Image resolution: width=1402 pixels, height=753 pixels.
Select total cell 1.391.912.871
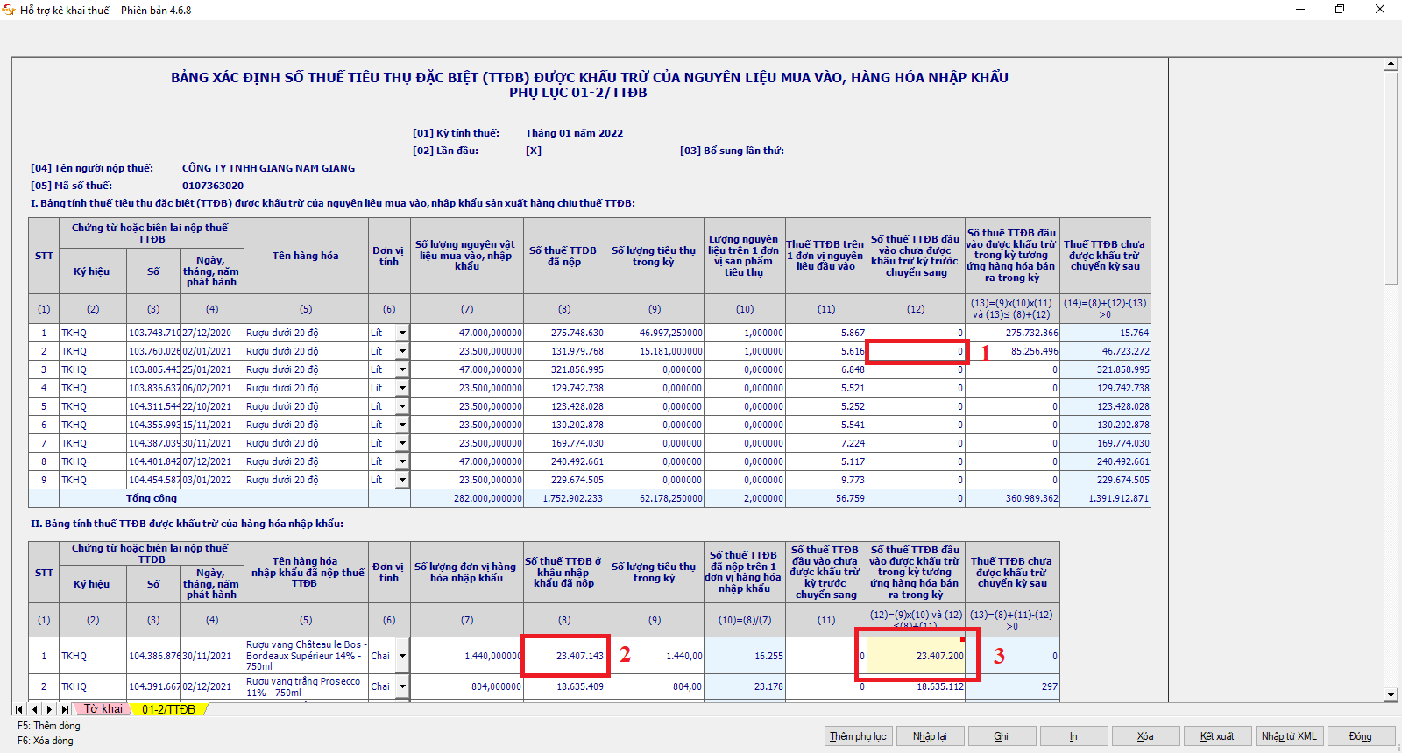coord(1105,498)
